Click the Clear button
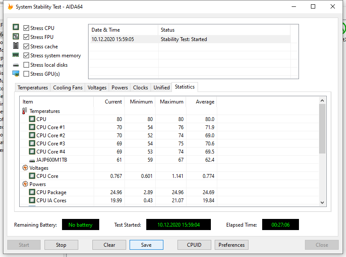Screen dimensions: 346x257 [109, 245]
